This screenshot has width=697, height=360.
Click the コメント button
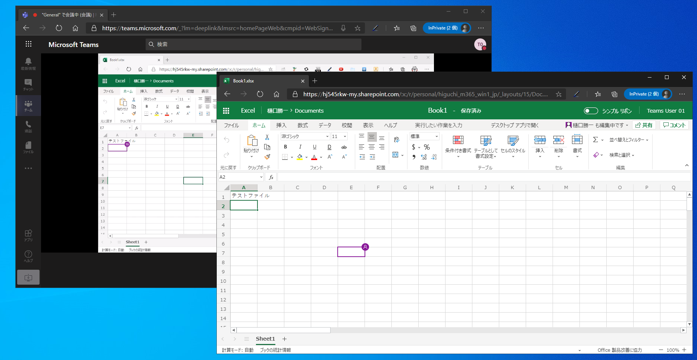tap(674, 125)
